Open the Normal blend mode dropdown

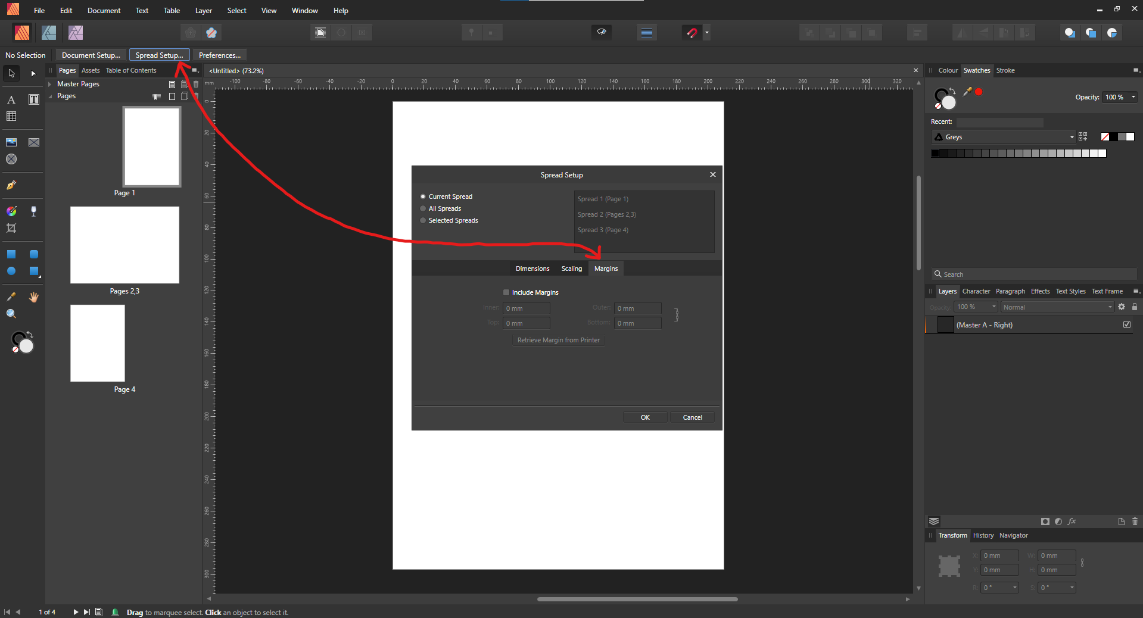tap(1057, 307)
